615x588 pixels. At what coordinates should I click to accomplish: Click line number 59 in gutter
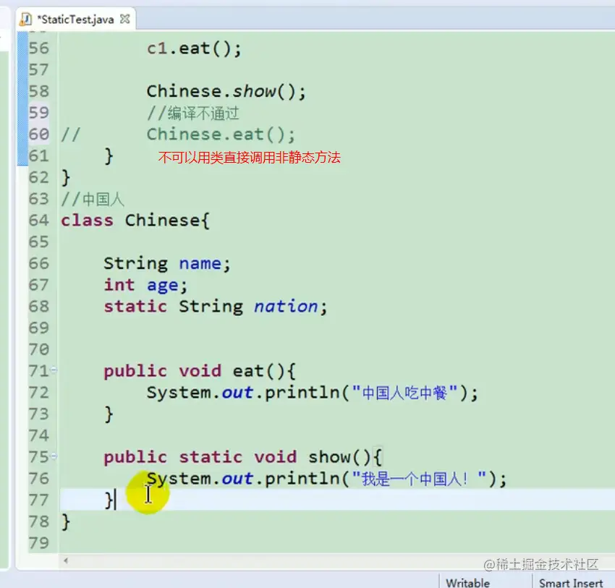38,113
